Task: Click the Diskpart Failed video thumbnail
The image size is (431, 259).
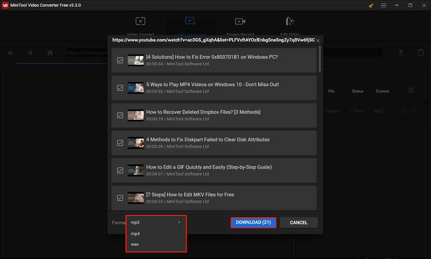Action: click(135, 143)
